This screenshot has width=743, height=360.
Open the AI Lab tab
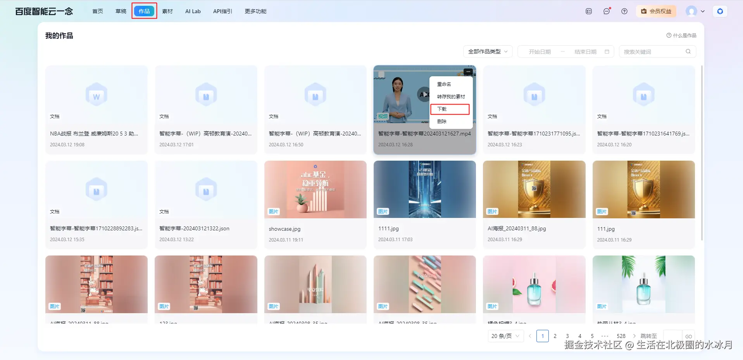pyautogui.click(x=193, y=11)
